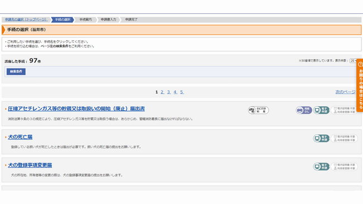The width and height of the screenshot is (363, 204).
Task: Select the 申請完了 breadcrumb step
Action: [131, 20]
